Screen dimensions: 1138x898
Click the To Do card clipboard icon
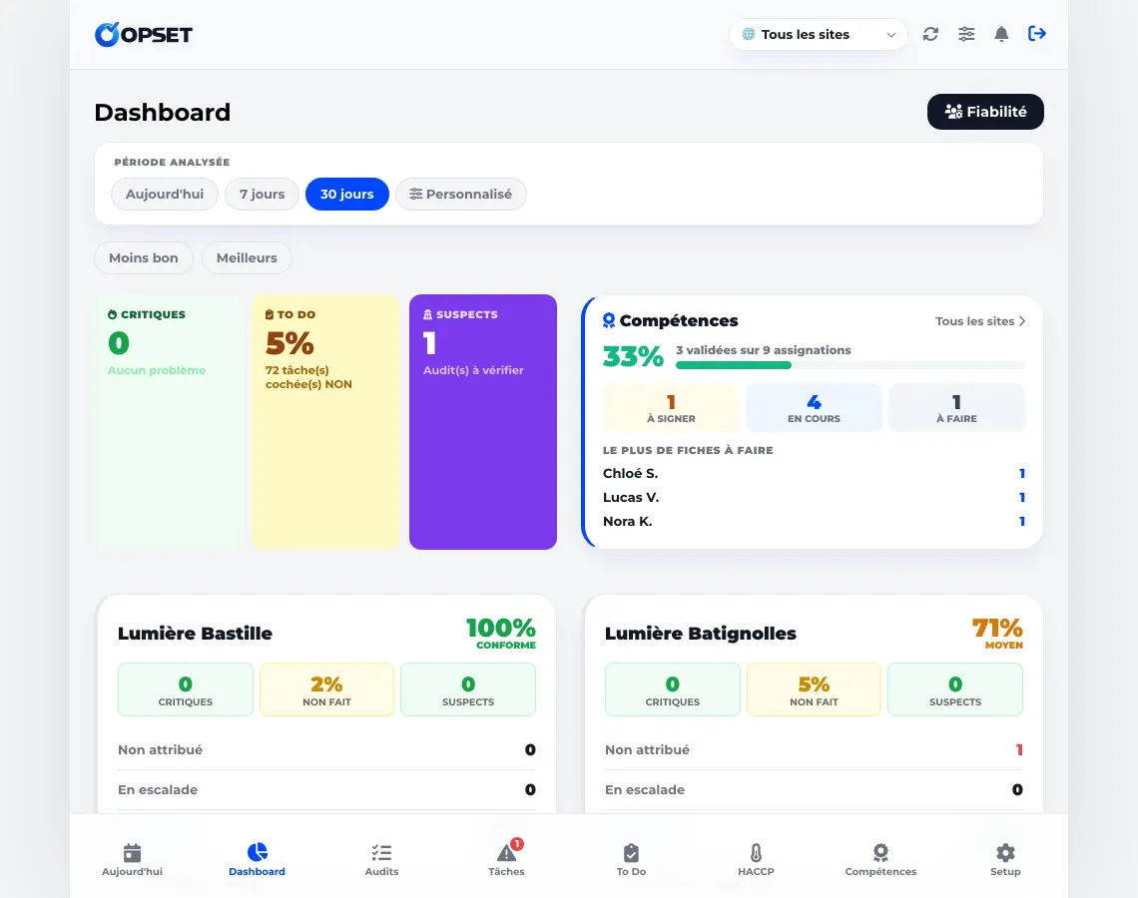pos(270,314)
